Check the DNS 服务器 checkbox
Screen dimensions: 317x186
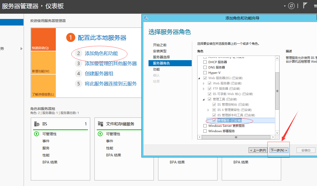[205, 67]
